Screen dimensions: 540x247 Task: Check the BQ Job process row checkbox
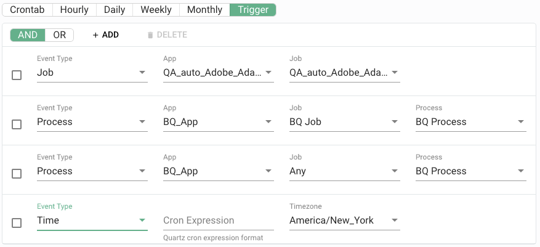[17, 124]
